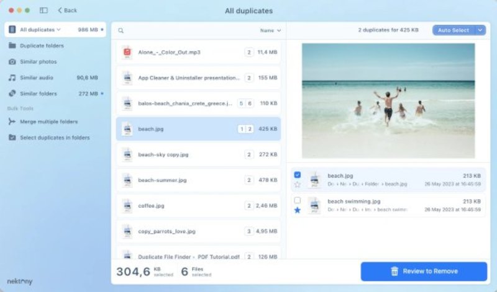This screenshot has width=497, height=292.
Task: Click the search magnifier icon
Action: tap(121, 30)
